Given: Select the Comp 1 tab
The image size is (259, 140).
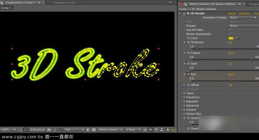Looking at the screenshot, I should [7, 8].
